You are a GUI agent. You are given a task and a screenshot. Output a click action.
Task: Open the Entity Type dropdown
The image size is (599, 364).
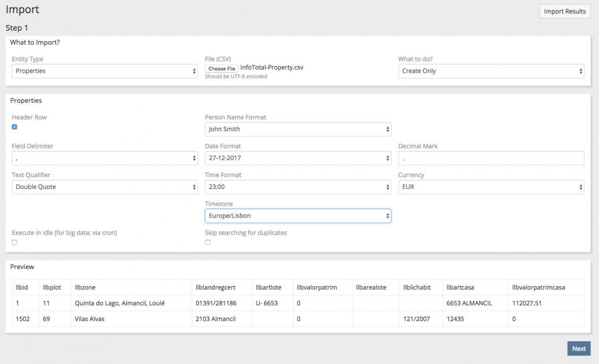[x=104, y=71]
